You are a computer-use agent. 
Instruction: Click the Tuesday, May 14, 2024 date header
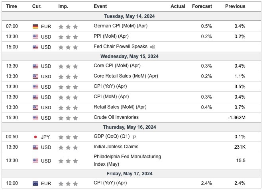coord(130,16)
